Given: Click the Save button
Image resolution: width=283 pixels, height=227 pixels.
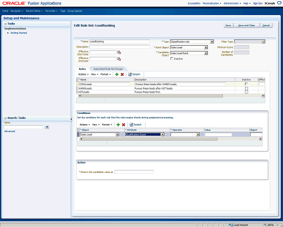Looking at the screenshot, I should coord(228,25).
